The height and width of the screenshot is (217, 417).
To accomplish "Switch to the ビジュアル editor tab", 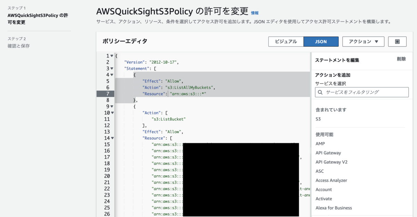I will coord(286,41).
